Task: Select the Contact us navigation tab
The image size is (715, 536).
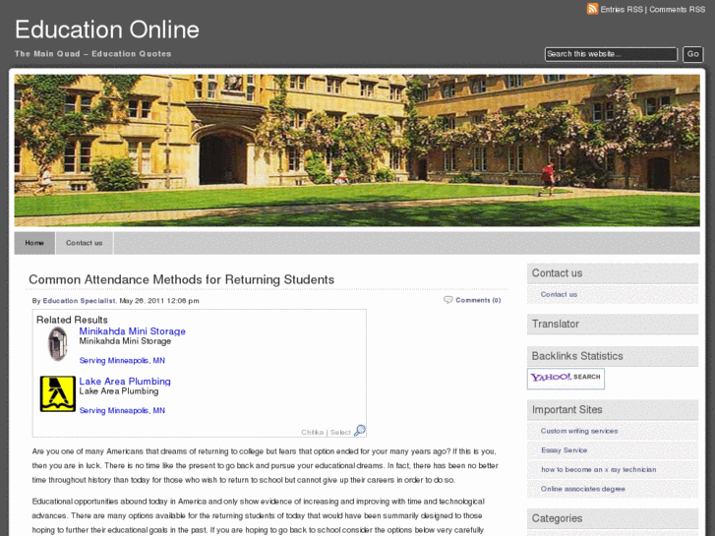Action: (x=85, y=243)
